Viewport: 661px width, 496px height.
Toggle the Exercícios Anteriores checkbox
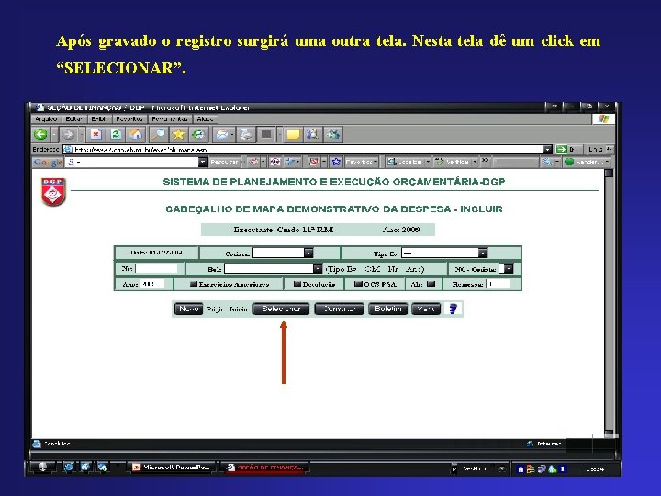pos(194,284)
